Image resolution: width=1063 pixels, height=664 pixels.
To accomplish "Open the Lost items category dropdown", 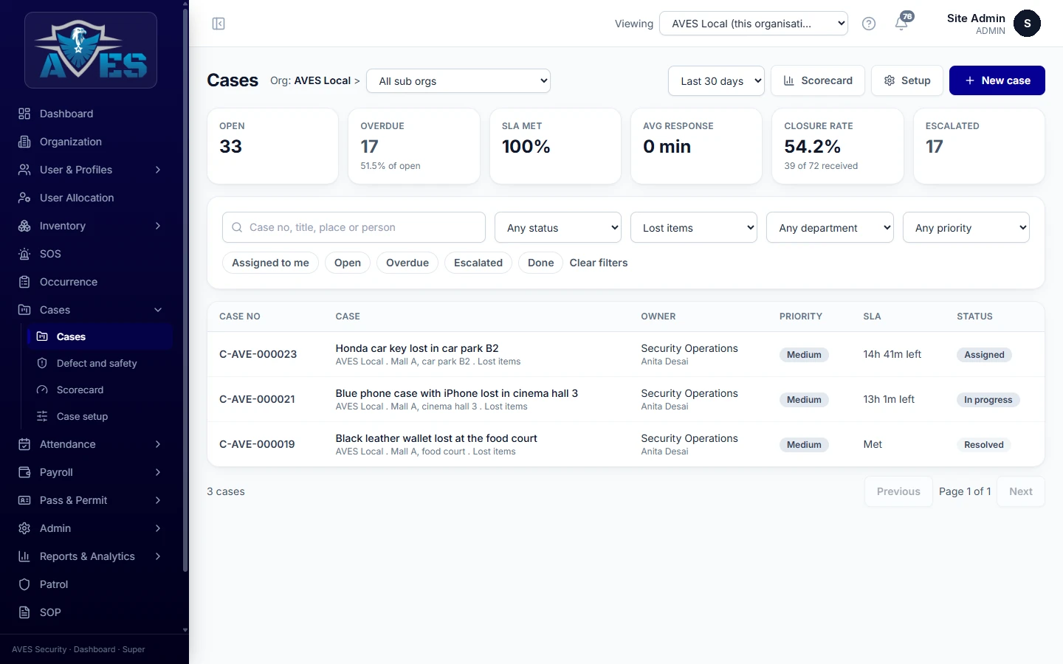I will pyautogui.click(x=694, y=228).
